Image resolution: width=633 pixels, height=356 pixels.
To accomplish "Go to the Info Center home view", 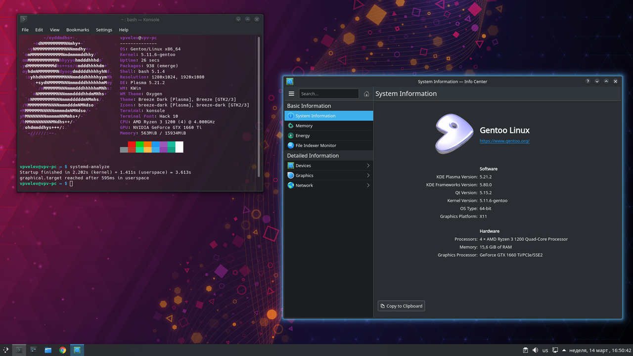I will point(366,93).
